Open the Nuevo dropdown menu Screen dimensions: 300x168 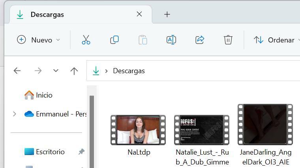click(39, 40)
